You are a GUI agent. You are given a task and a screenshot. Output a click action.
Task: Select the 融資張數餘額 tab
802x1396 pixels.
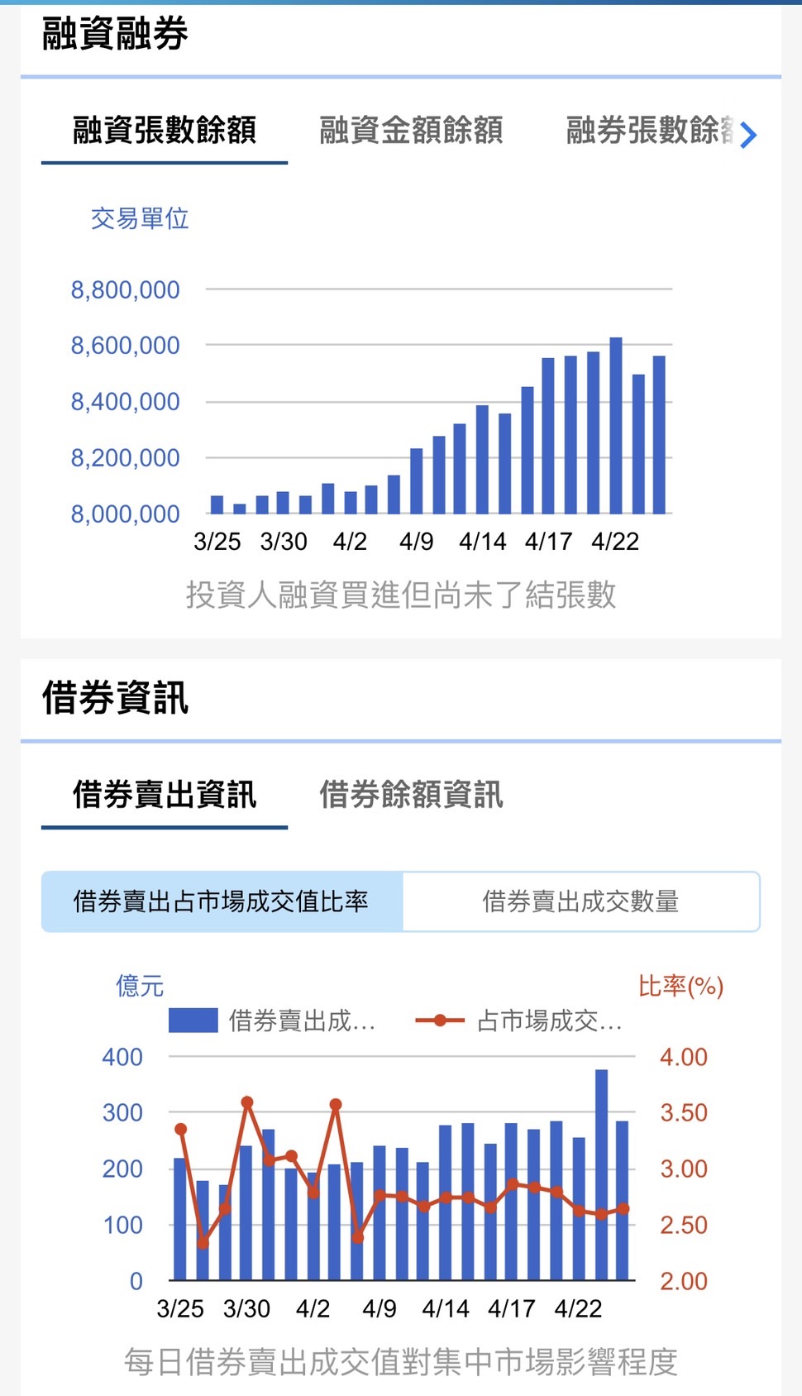[x=165, y=131]
